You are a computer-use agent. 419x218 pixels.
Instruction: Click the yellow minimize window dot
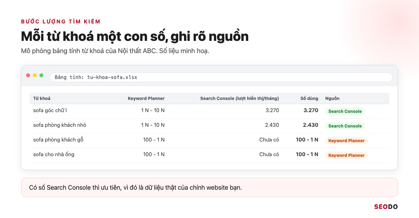click(35, 75)
